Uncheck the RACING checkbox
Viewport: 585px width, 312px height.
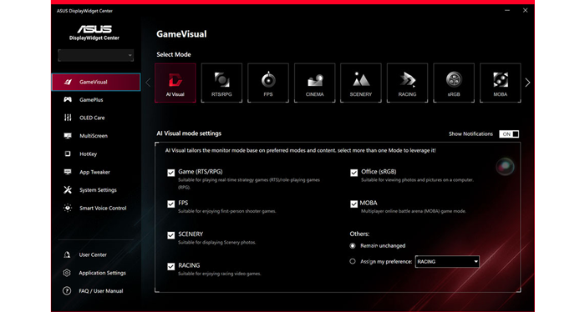(x=170, y=267)
